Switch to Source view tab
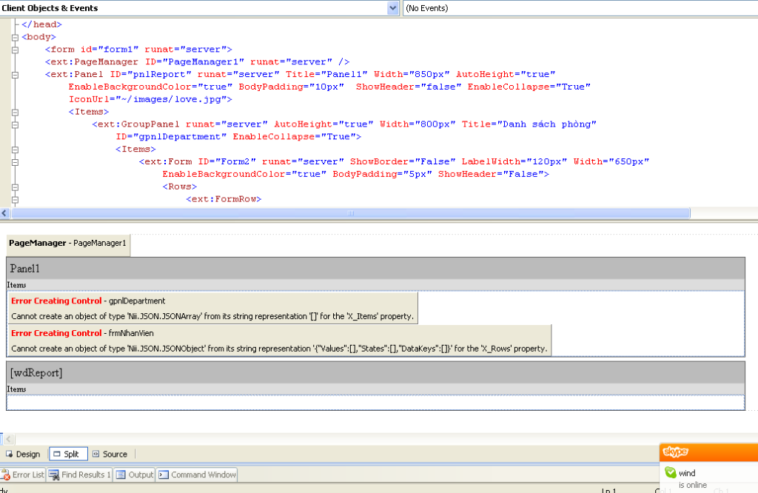 110,454
